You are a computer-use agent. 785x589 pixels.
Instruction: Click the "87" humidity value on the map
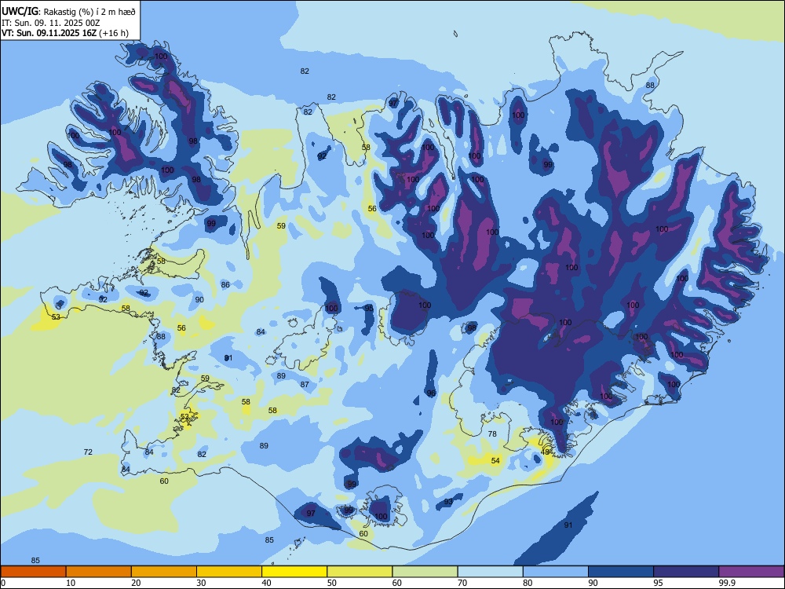(305, 385)
